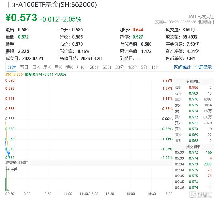Click the tall green volume bar at open
This screenshot has height=200, width=214.
tap(7, 178)
